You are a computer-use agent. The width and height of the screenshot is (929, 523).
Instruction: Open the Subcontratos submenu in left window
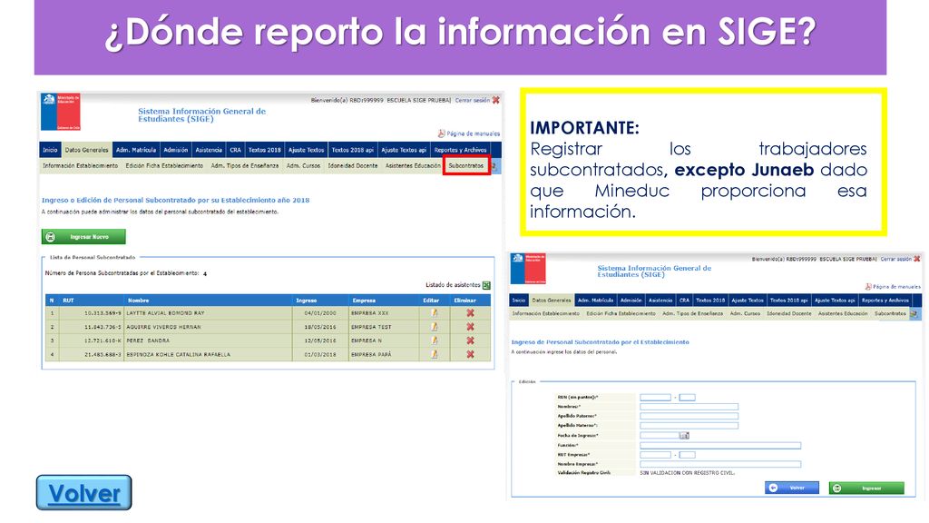[466, 166]
